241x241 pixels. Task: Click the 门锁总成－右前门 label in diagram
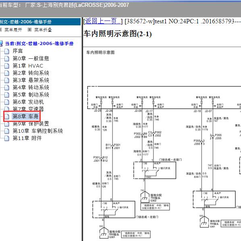tap(170, 160)
